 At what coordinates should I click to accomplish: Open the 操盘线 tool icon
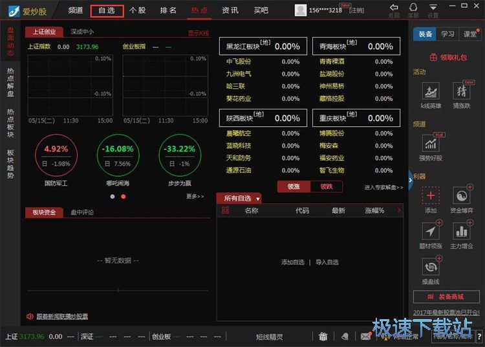(x=431, y=267)
